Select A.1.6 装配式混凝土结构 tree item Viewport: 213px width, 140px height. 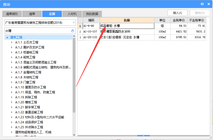pos(43,67)
